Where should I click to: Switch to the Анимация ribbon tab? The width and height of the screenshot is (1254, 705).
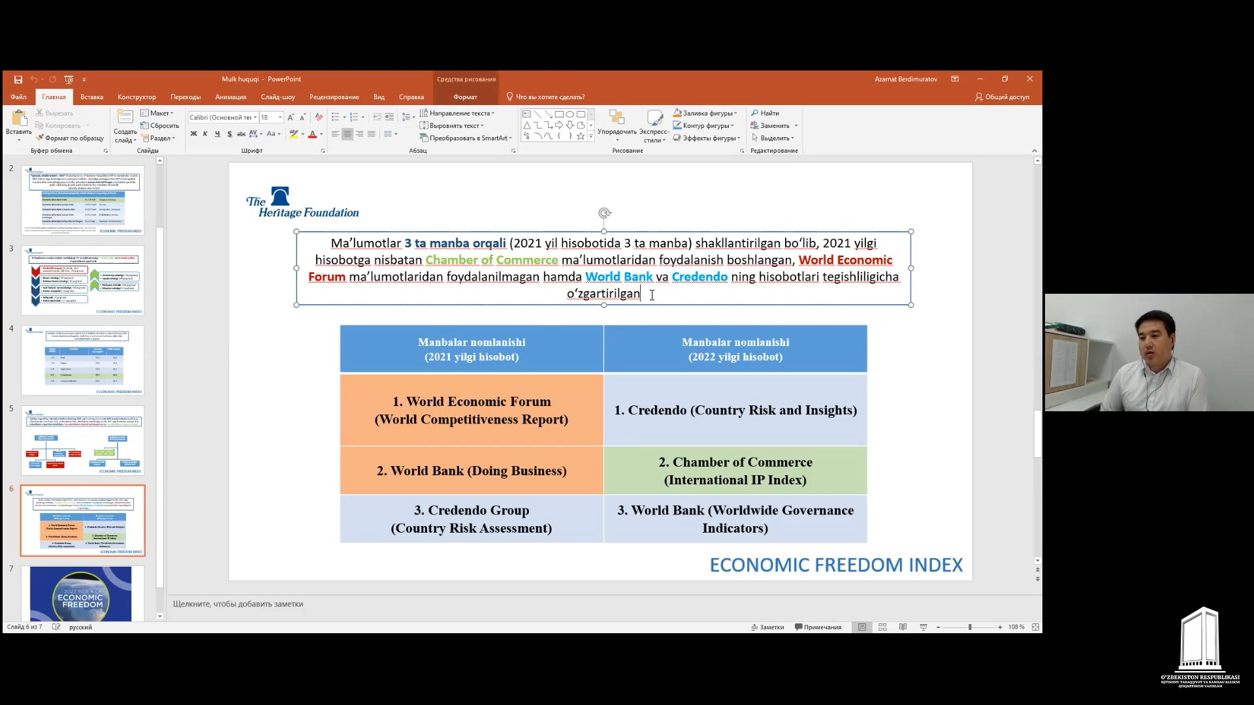click(231, 97)
